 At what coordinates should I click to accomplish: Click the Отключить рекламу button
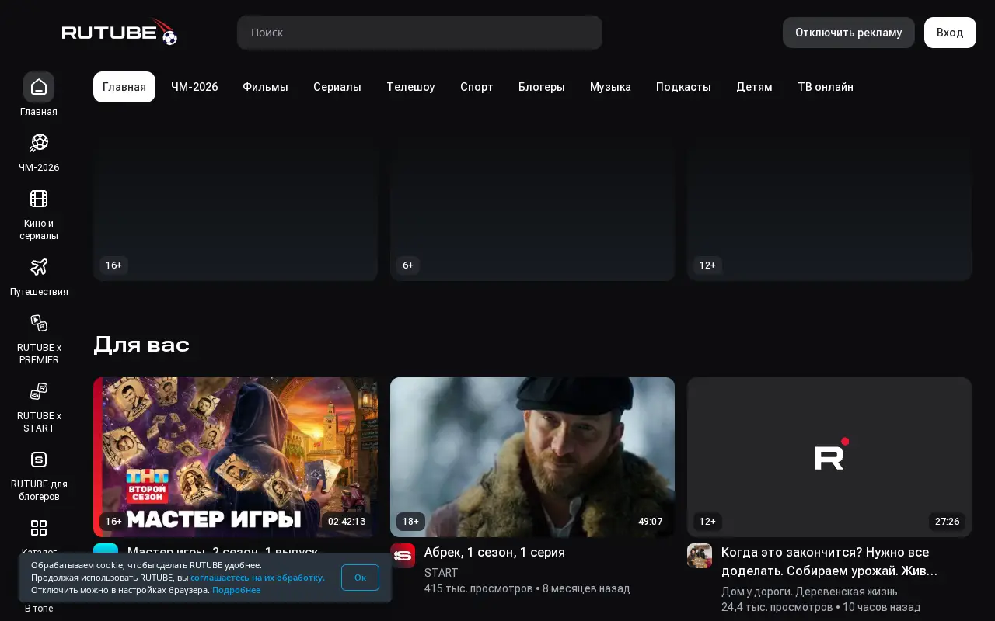click(849, 33)
